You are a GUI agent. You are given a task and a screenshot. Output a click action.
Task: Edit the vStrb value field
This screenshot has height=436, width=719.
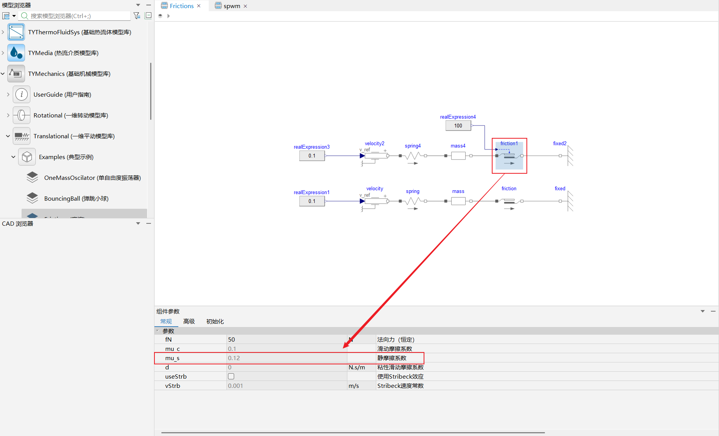(287, 386)
